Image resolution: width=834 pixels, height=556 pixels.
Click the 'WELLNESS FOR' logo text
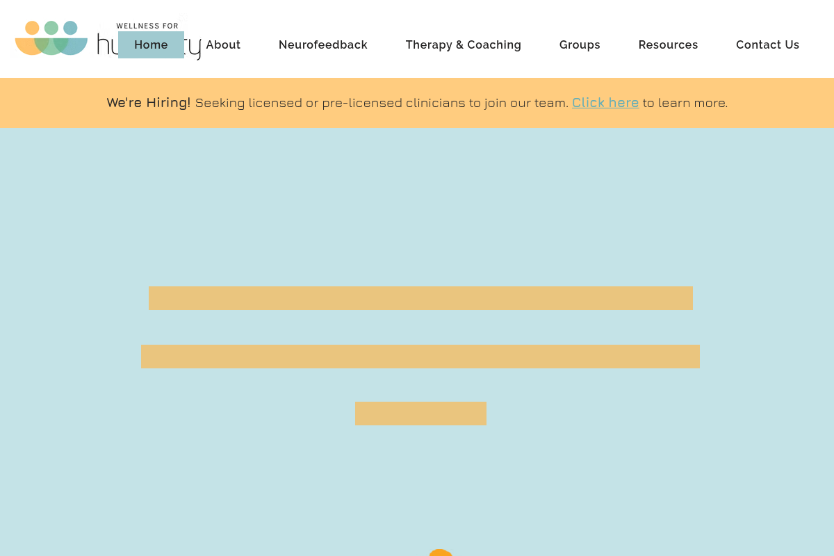(x=147, y=26)
